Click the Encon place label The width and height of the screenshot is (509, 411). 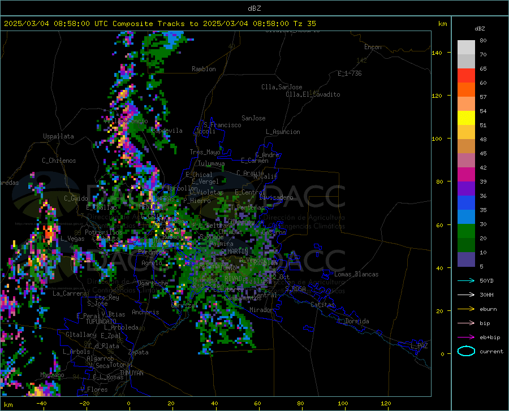tap(373, 47)
